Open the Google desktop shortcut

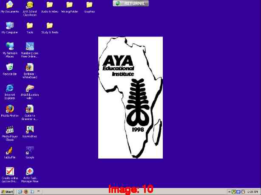(30, 153)
